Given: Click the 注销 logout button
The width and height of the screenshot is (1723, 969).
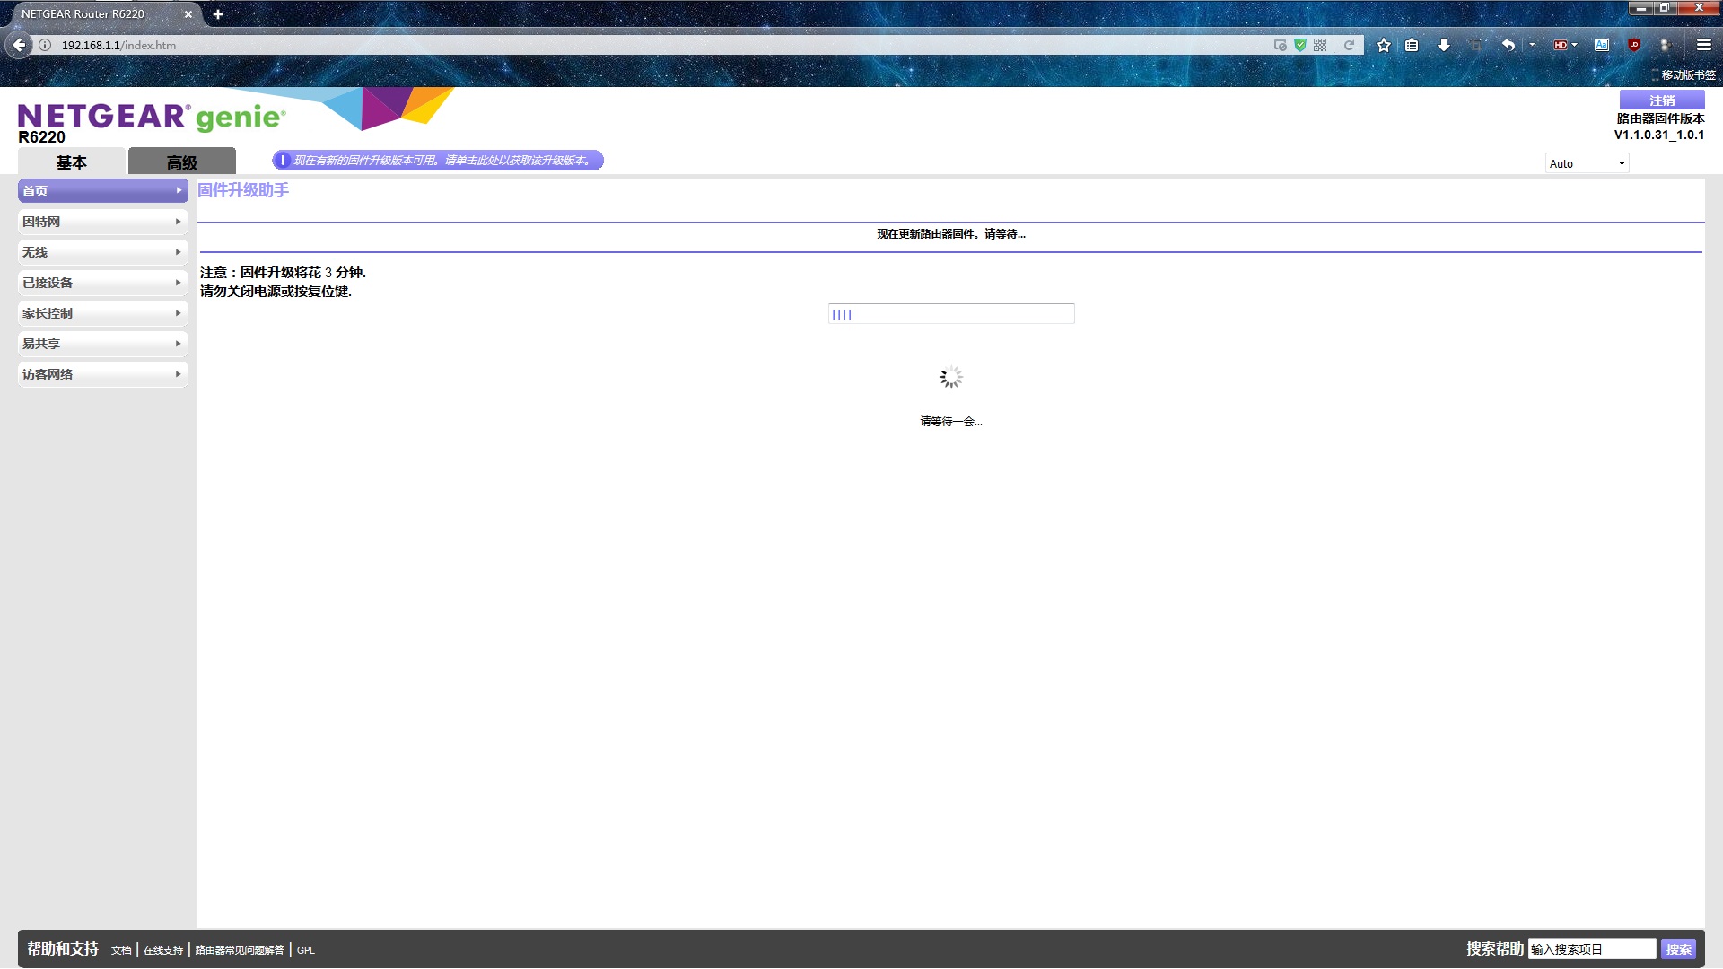Looking at the screenshot, I should click(1662, 100).
